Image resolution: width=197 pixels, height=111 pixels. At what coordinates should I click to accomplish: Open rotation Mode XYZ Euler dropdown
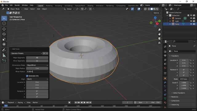184,79
